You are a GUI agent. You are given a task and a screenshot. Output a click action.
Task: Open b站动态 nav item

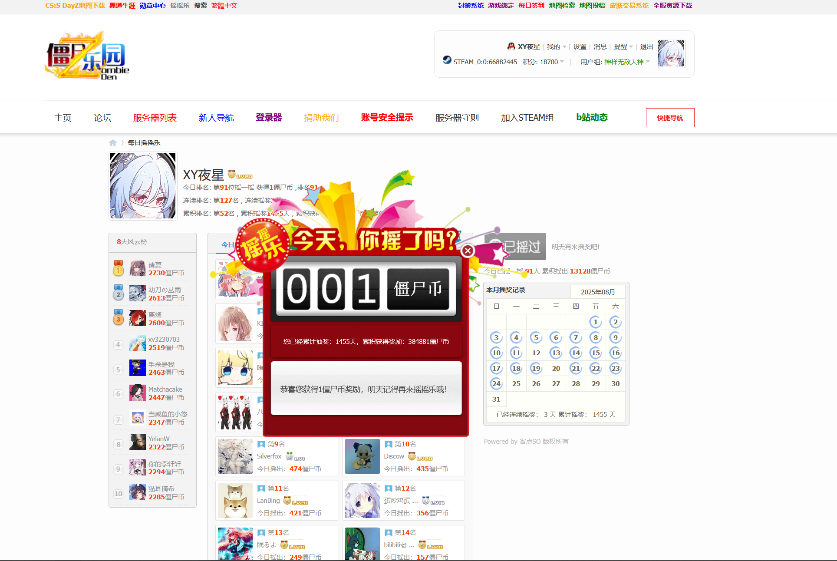(592, 118)
